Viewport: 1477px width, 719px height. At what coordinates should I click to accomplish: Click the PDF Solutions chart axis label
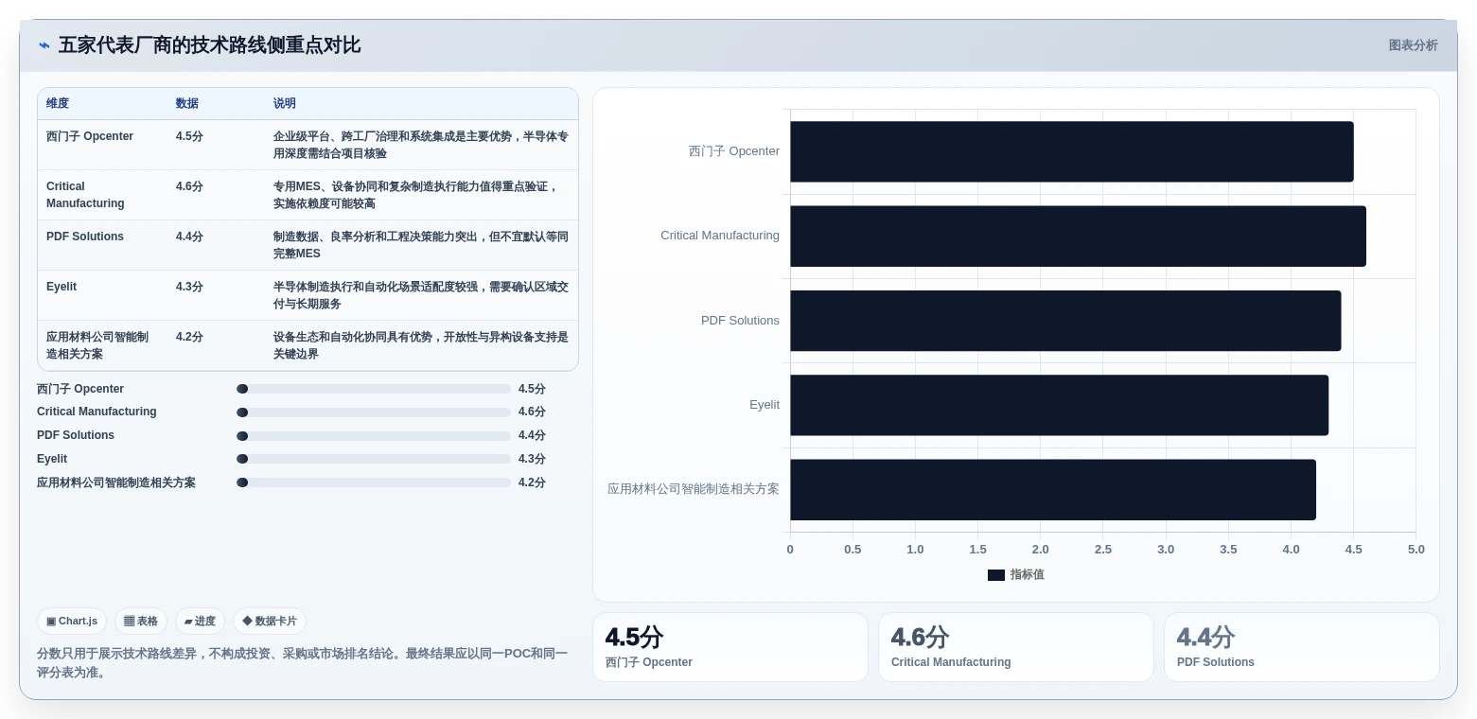[740, 321]
